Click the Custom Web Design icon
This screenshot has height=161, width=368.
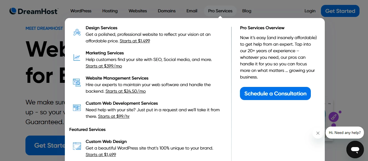(x=77, y=146)
